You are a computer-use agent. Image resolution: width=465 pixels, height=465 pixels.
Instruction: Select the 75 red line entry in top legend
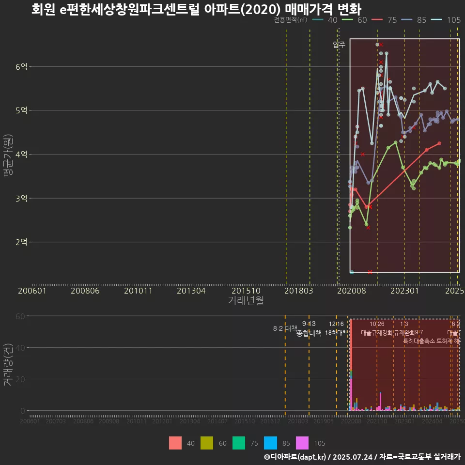tap(384, 20)
